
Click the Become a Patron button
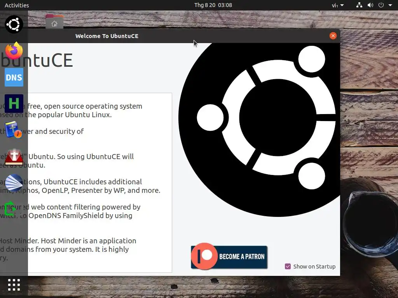229,256
